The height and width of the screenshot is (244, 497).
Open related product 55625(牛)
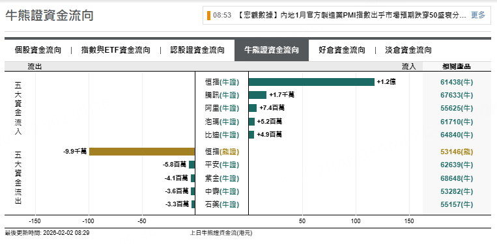[457, 108]
